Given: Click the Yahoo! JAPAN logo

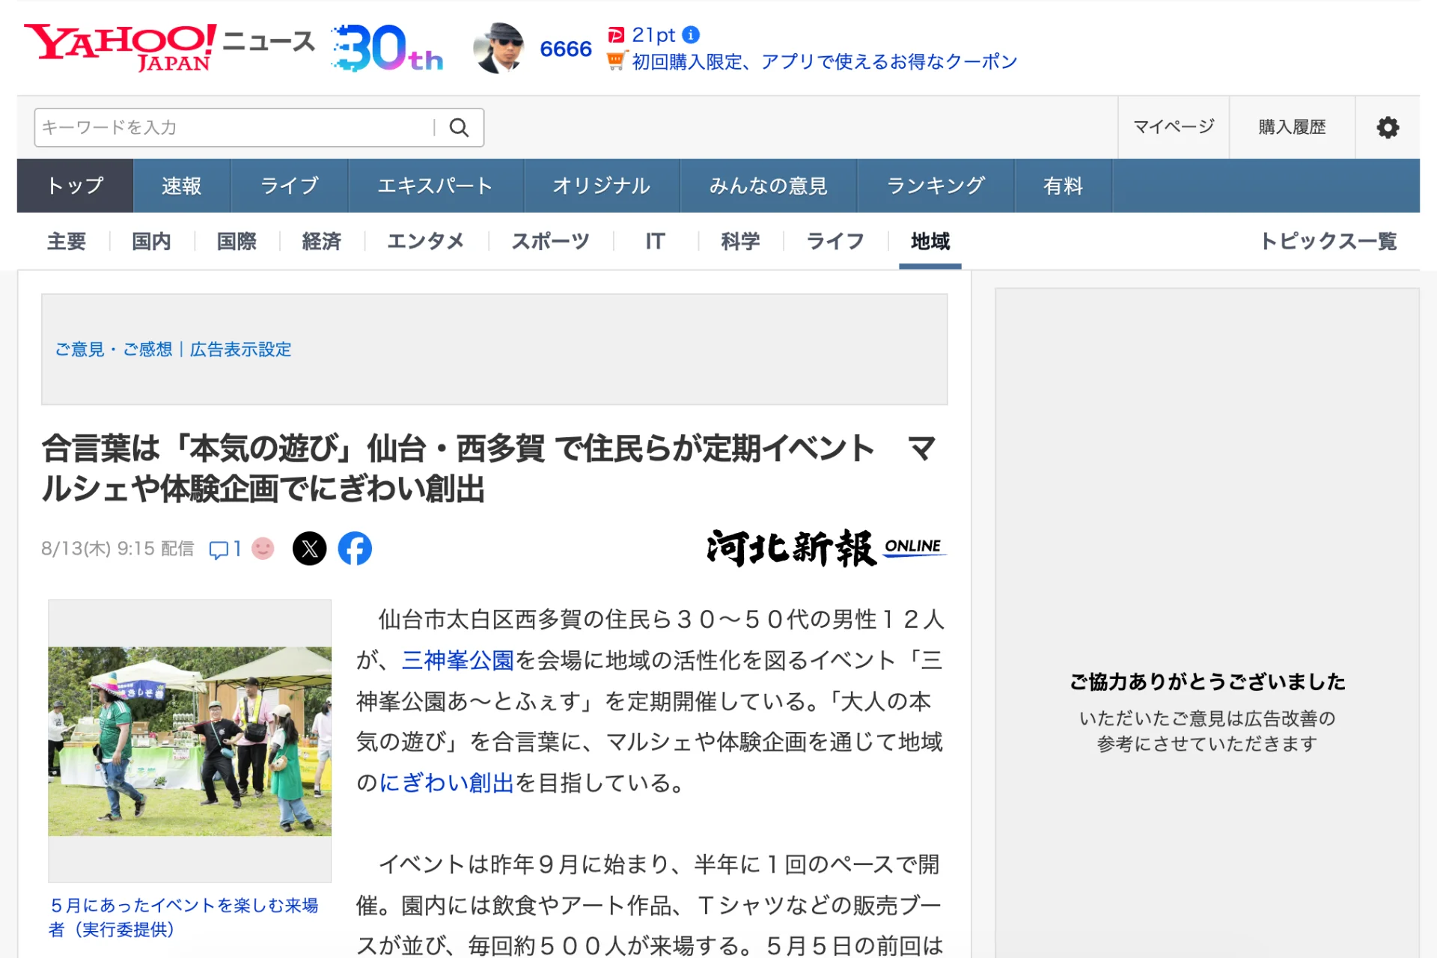Looking at the screenshot, I should pyautogui.click(x=120, y=46).
